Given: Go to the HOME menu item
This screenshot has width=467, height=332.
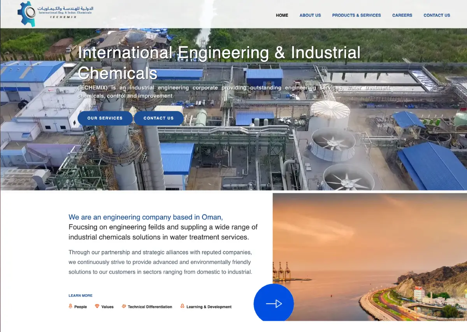Looking at the screenshot, I should tap(282, 16).
